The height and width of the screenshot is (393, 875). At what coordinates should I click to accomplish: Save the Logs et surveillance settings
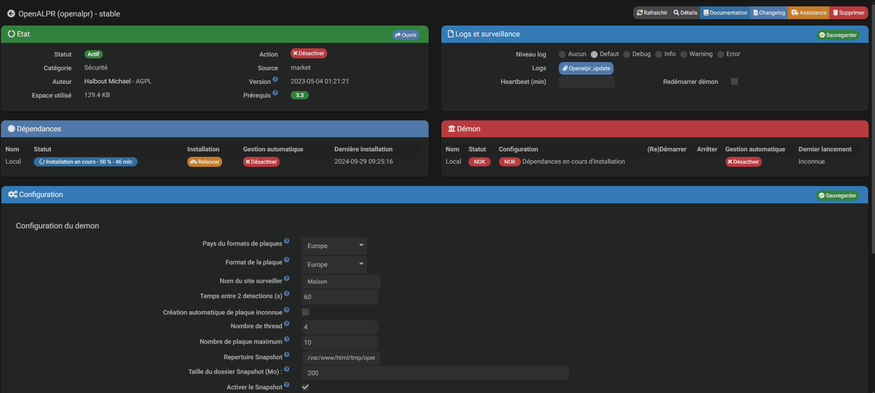838,35
